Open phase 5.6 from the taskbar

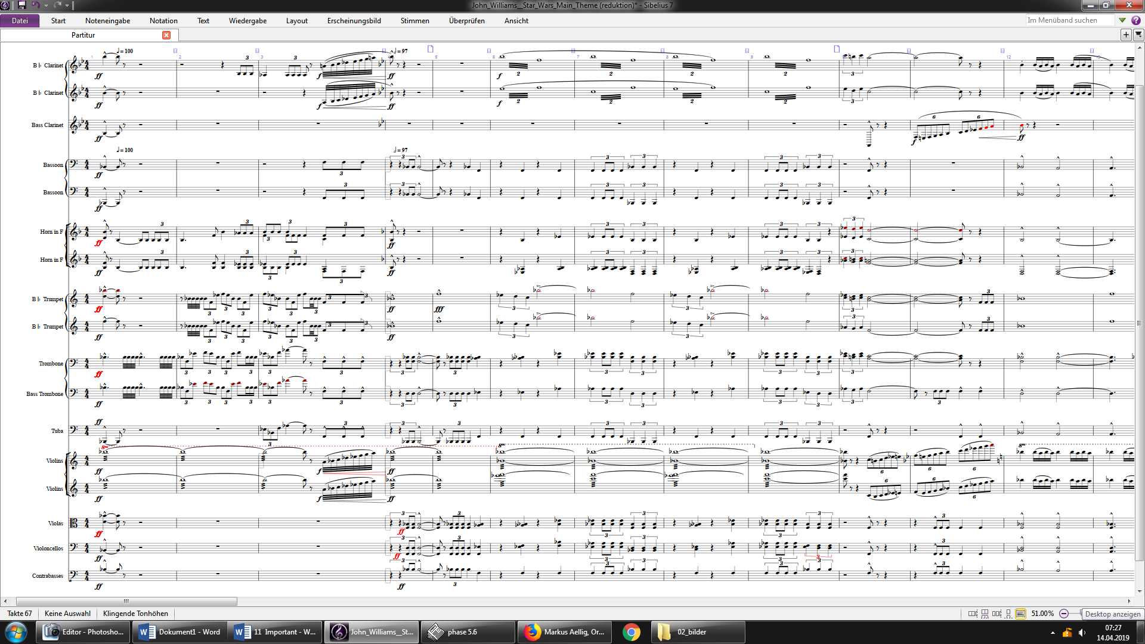click(x=467, y=632)
